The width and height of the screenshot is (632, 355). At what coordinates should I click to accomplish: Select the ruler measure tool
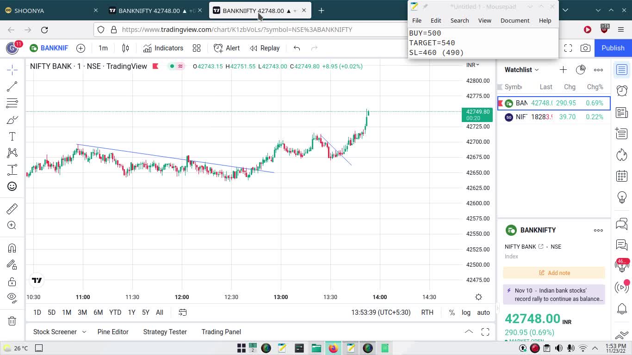12,209
